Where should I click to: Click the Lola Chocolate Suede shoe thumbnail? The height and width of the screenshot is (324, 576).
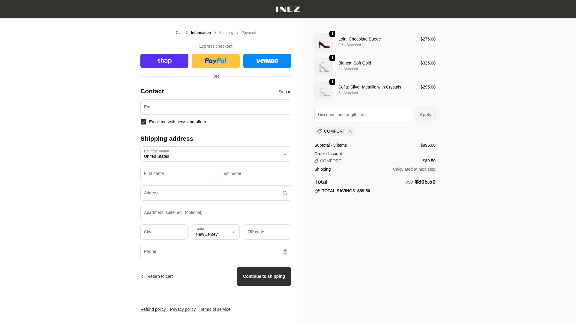324,42
